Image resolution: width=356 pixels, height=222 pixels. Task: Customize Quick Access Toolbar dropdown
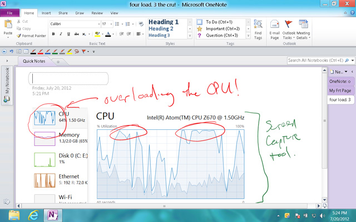pyautogui.click(x=93, y=52)
